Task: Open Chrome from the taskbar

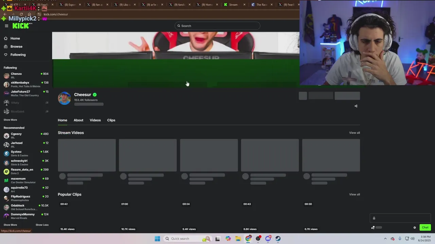Action: click(248, 239)
